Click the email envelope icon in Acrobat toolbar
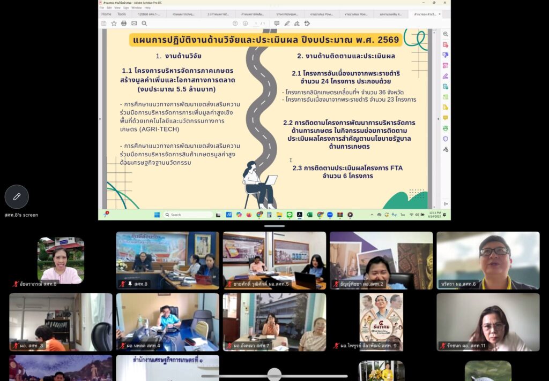The height and width of the screenshot is (381, 549). coord(134,24)
